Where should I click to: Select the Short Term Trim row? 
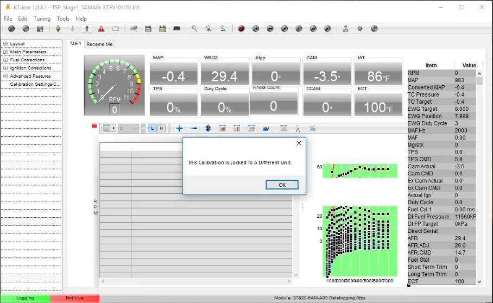pyautogui.click(x=441, y=267)
